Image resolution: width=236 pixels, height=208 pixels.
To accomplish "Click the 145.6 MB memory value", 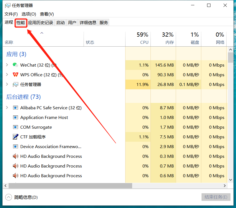I will (164, 65).
